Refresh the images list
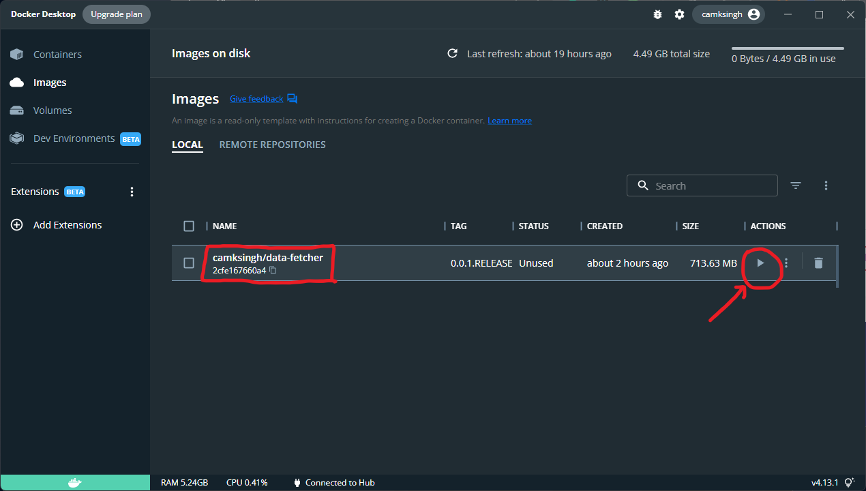The height and width of the screenshot is (491, 866). point(452,54)
